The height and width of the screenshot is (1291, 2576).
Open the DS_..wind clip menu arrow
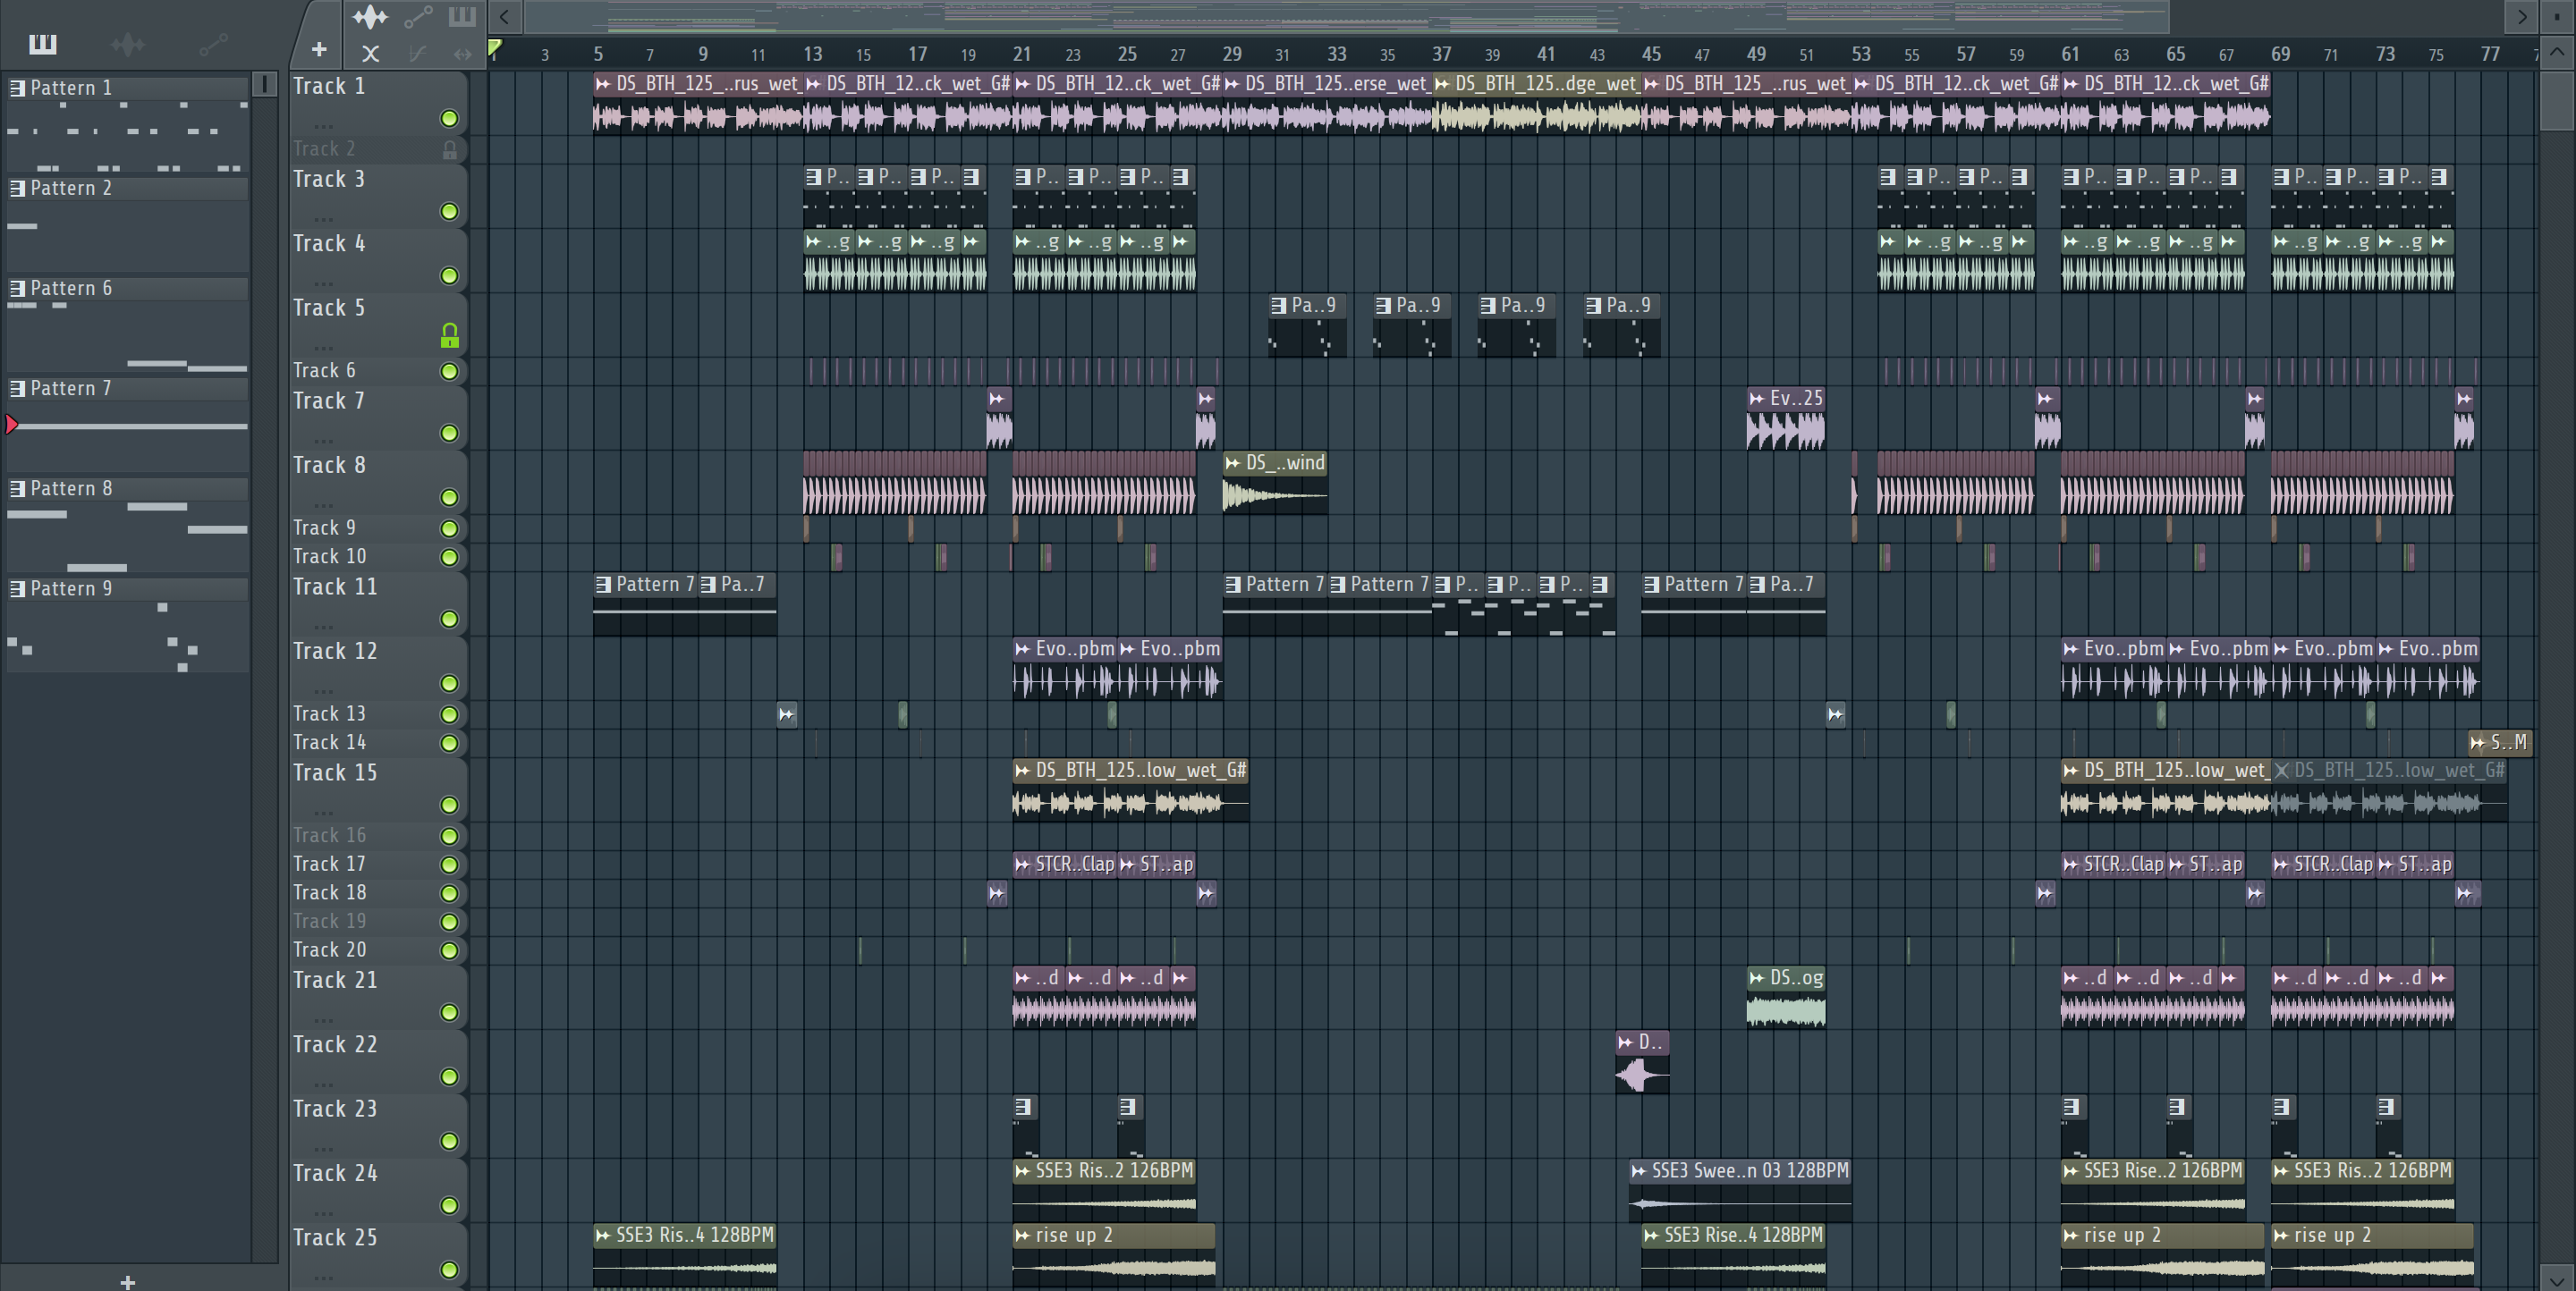pos(1233,462)
